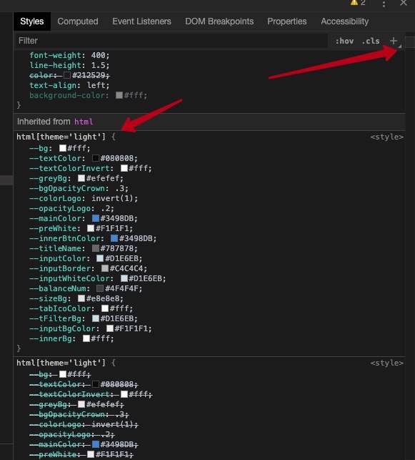This screenshot has height=460, width=415.
Task: Open the --inputBgColor #F1F1F1 swatch
Action: [110, 328]
